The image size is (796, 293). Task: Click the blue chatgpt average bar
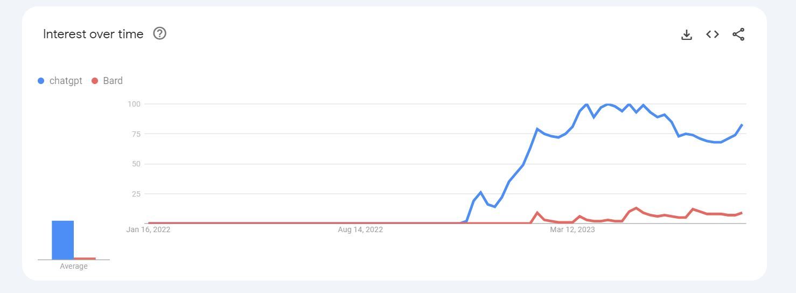pos(62,240)
